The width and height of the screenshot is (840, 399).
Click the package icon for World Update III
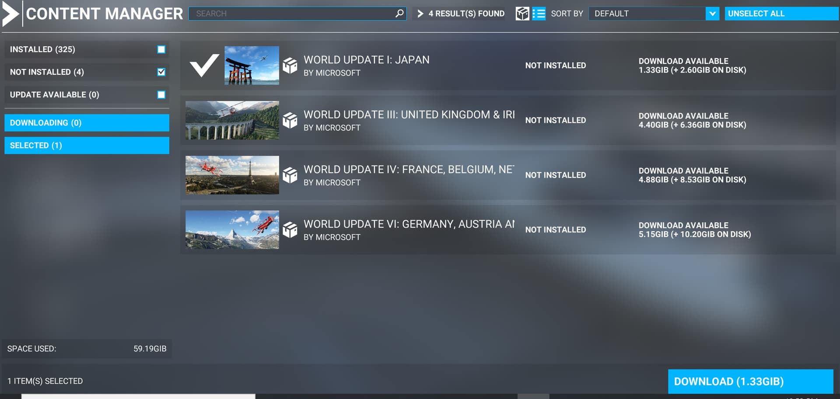(290, 120)
